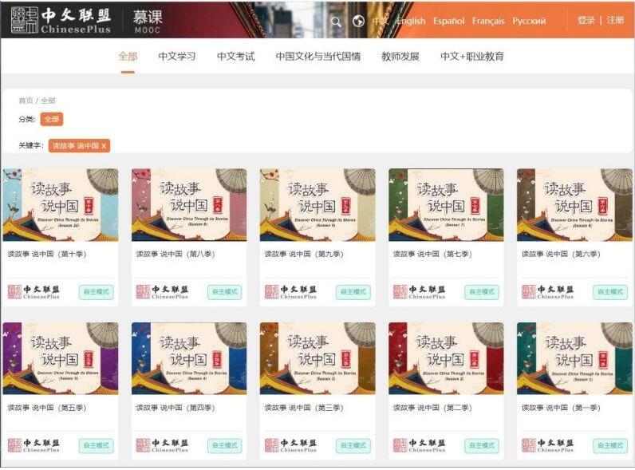This screenshot has width=635, height=470.
Task: Select the 中文+职业教育 tab
Action: pos(471,57)
